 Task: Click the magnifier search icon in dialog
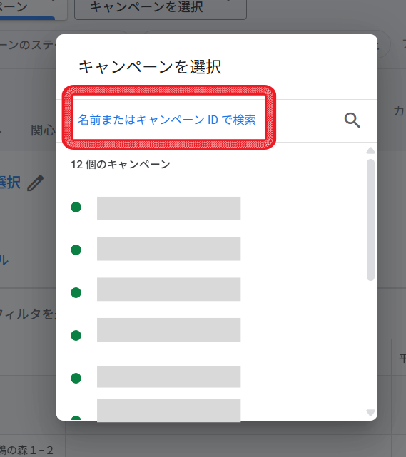click(352, 120)
